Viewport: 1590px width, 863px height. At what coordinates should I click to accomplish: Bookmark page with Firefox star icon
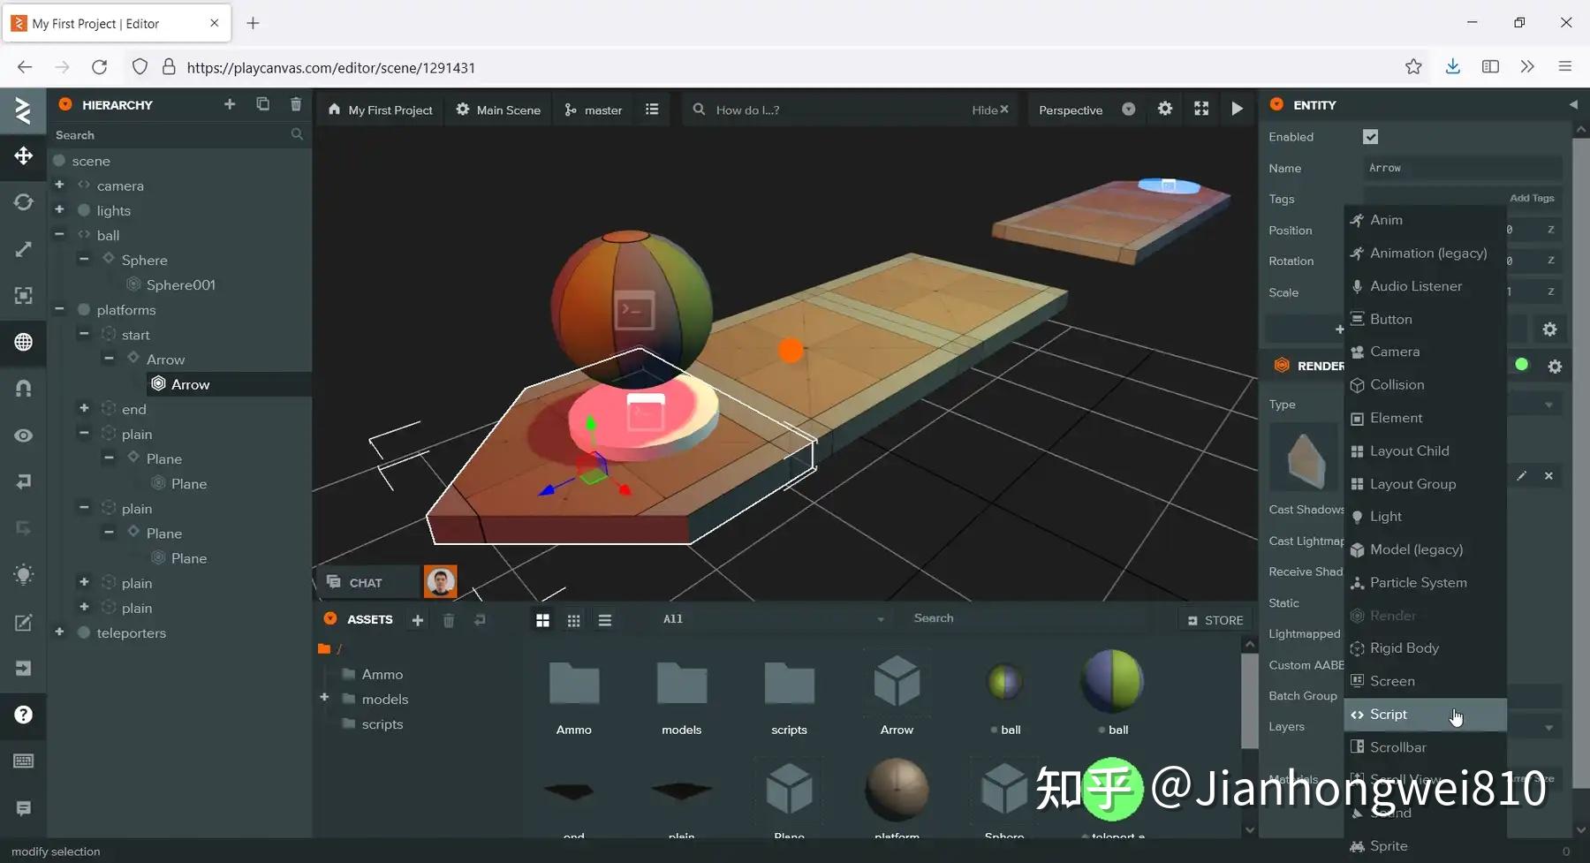click(1413, 67)
